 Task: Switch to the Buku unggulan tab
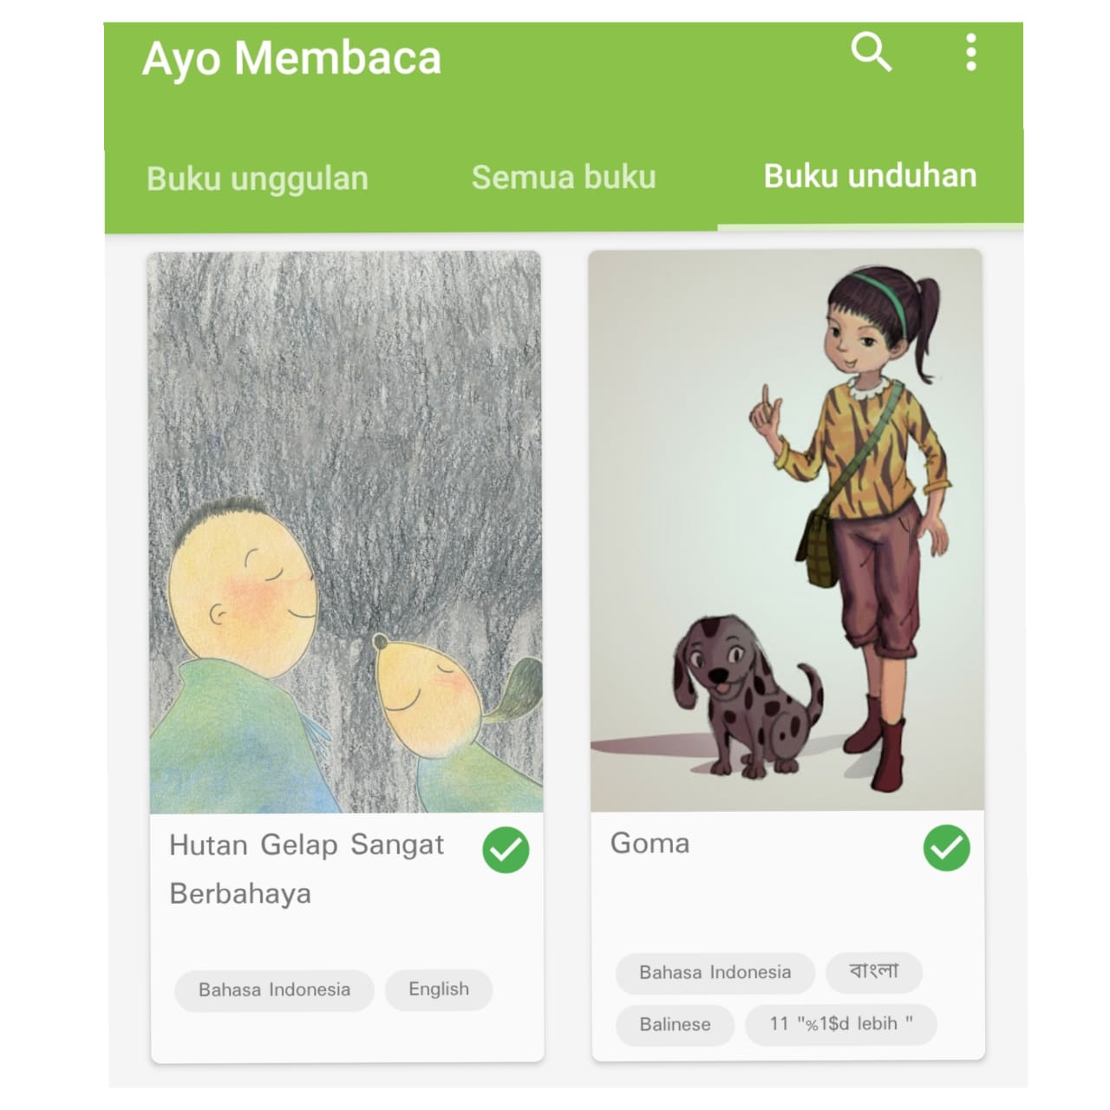coord(258,179)
